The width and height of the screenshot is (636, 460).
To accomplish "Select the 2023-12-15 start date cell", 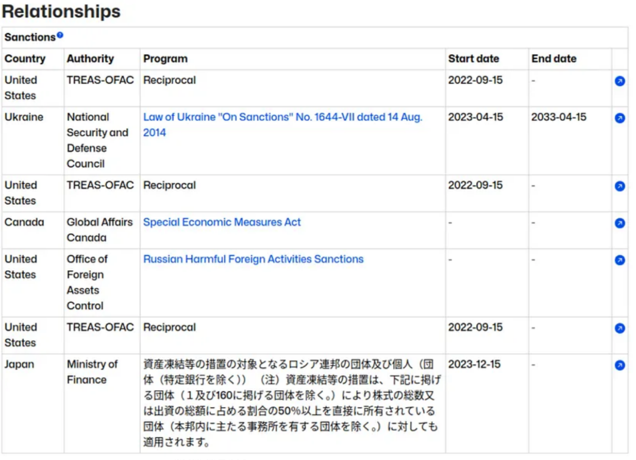I will pyautogui.click(x=474, y=364).
